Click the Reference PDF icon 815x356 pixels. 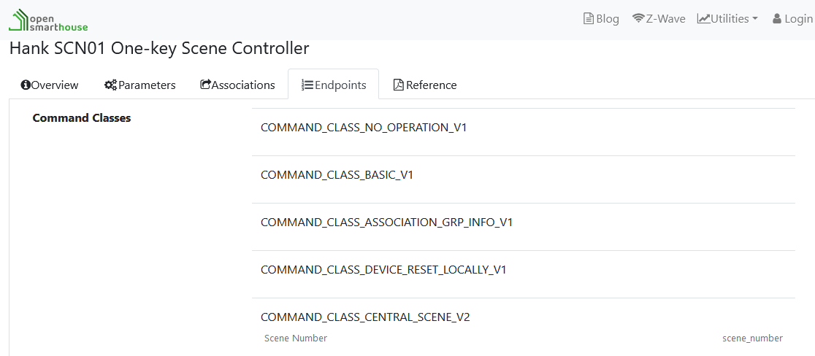tap(398, 85)
